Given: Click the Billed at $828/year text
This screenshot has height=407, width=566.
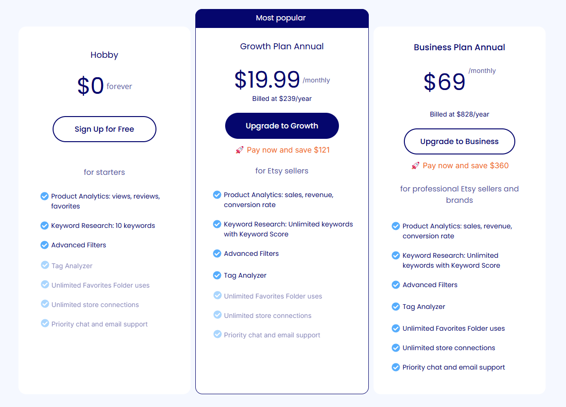Looking at the screenshot, I should point(459,114).
